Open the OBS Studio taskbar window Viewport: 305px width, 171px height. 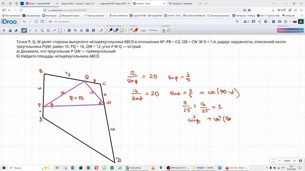[178, 168]
